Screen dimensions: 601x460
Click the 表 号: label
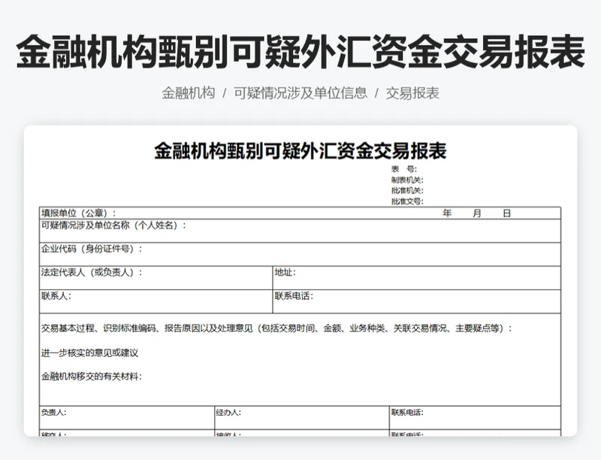coord(404,169)
